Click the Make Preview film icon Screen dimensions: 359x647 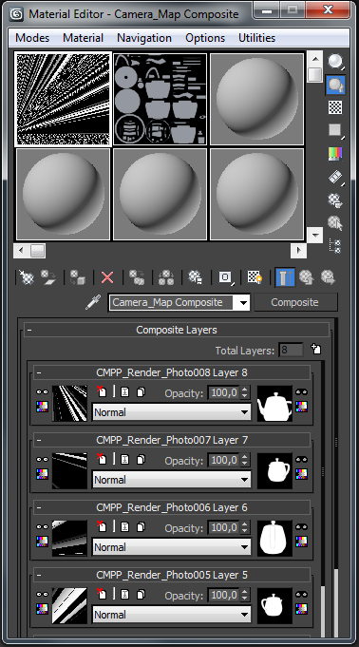(x=335, y=177)
